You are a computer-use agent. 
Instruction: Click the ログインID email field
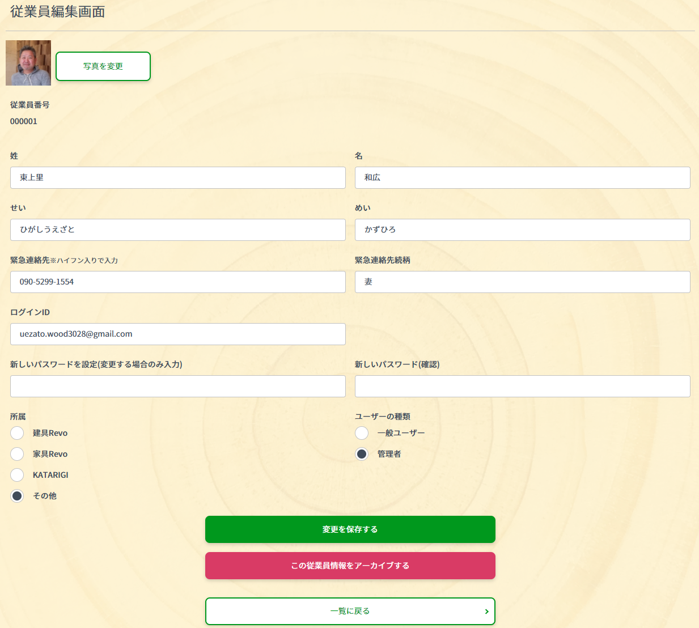178,334
